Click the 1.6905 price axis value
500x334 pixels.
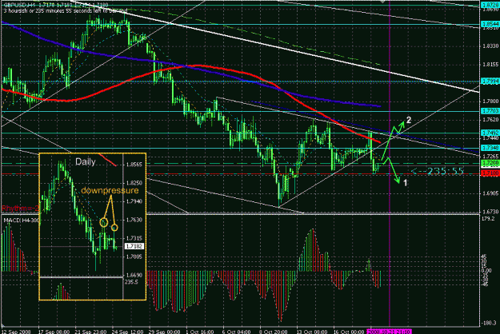coord(490,193)
